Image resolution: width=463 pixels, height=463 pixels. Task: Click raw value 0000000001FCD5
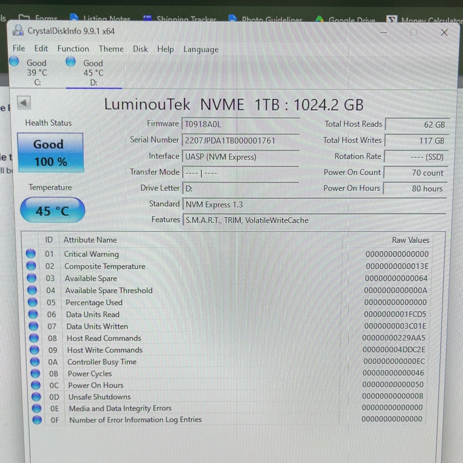coord(395,314)
